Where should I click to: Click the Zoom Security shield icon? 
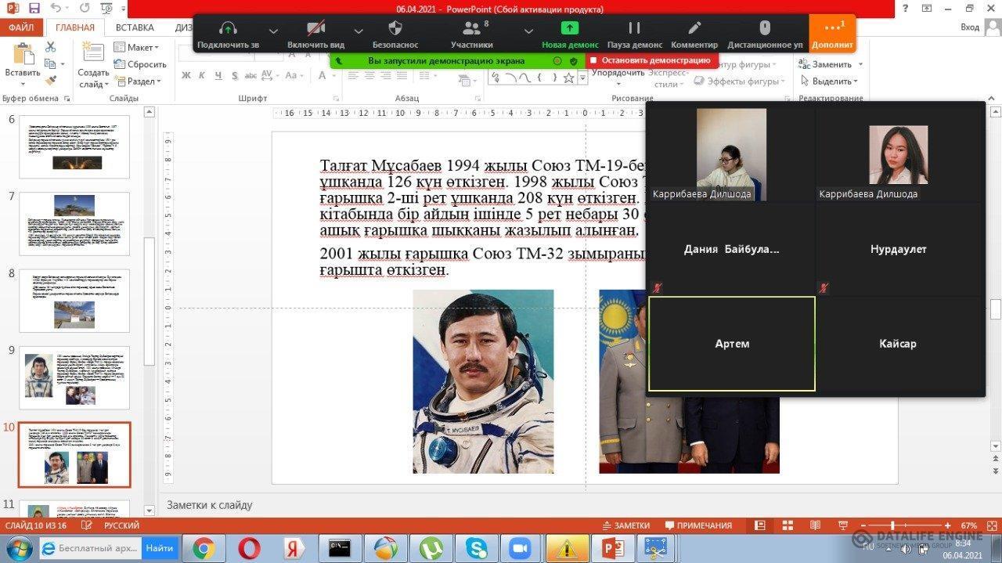(x=395, y=29)
